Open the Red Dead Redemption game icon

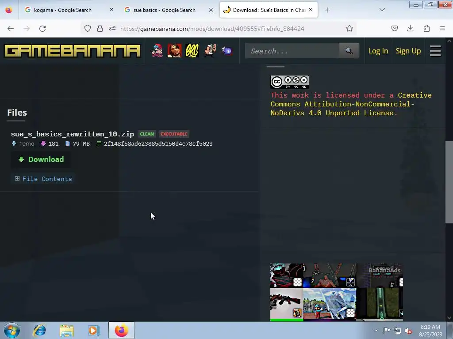tap(174, 51)
